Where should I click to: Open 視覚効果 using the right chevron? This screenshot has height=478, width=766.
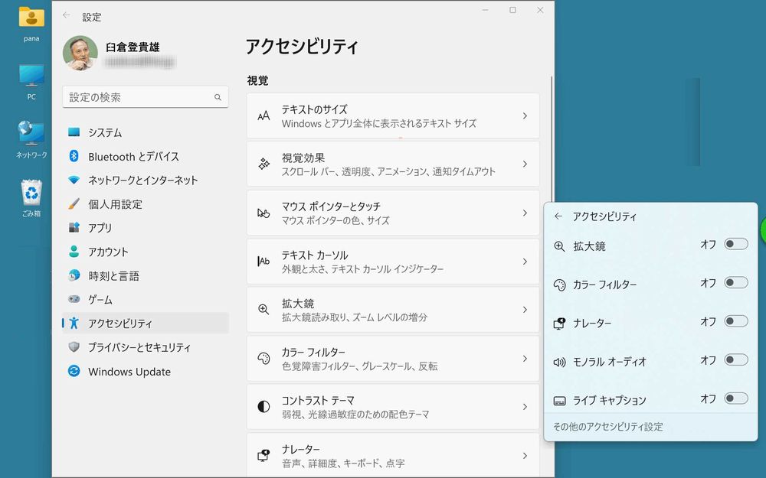(525, 164)
